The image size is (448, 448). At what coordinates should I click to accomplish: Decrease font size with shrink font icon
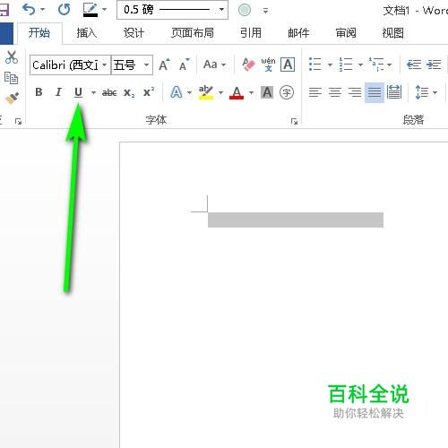184,65
